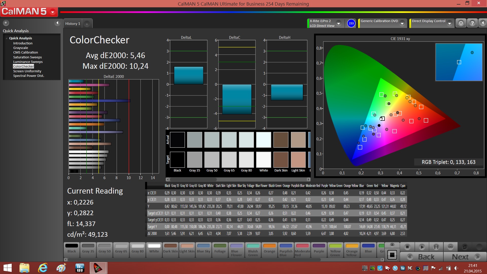Expand the X-Rite i1Pro 2 meter dropdown
Viewport: 487px width, 274px height.
[x=339, y=23]
